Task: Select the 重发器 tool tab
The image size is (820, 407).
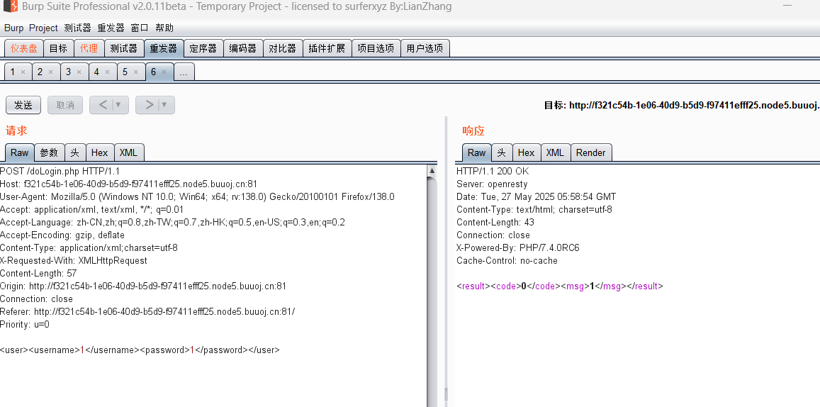Action: click(x=164, y=48)
